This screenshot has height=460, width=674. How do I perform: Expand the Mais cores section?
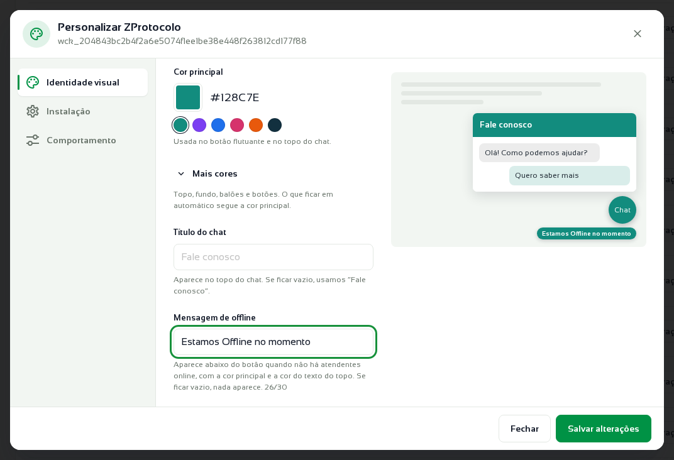coord(207,173)
